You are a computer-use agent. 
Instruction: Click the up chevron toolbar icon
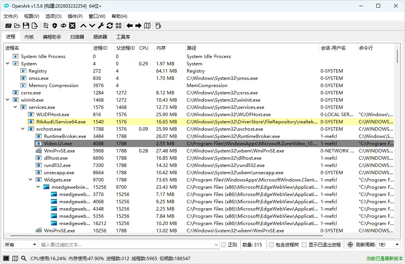click(x=83, y=26)
